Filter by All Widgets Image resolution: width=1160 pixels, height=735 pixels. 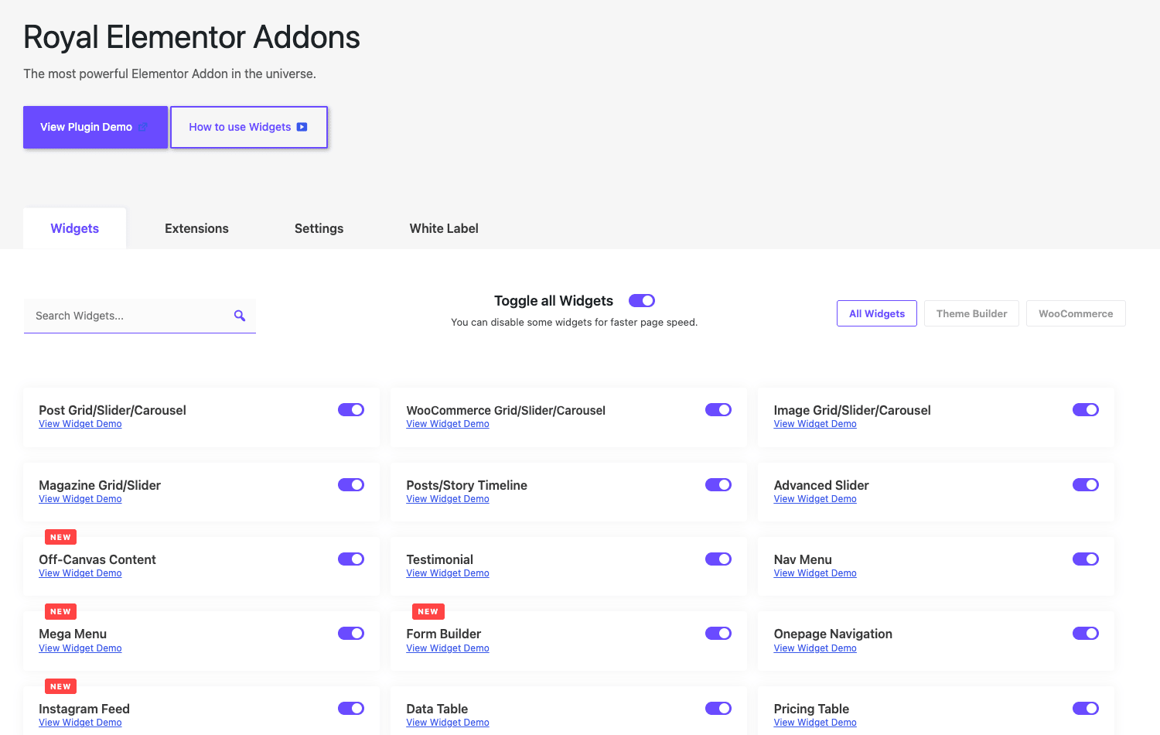click(x=877, y=313)
